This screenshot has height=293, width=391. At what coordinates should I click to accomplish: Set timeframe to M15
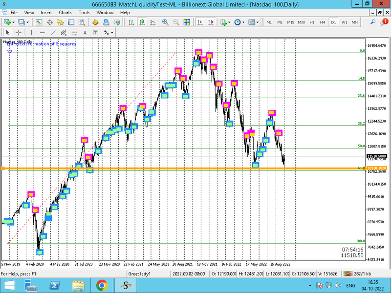tap(290, 22)
